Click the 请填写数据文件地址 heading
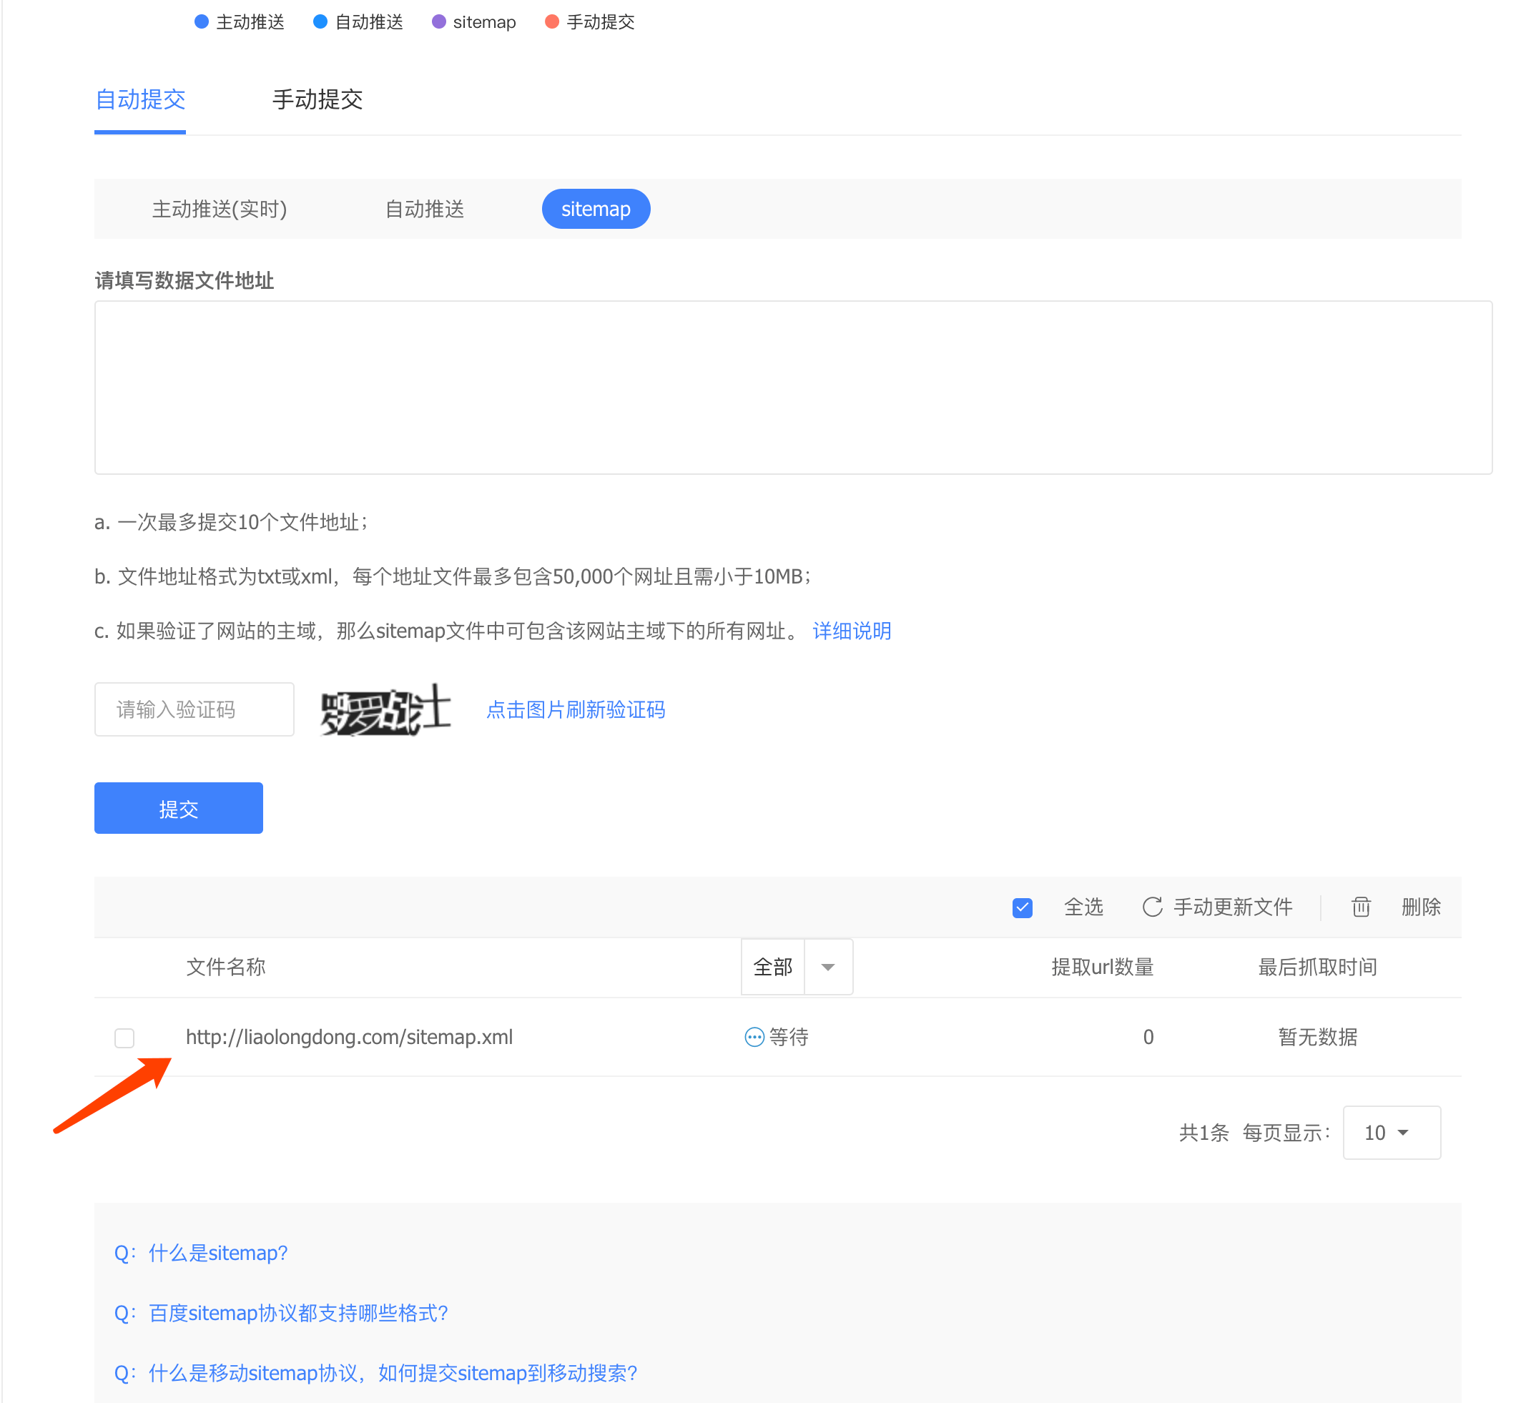1526x1403 pixels. [184, 281]
